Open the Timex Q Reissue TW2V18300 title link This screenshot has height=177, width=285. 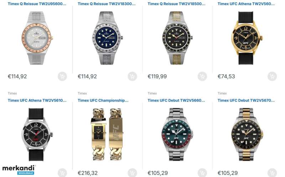tap(107, 4)
